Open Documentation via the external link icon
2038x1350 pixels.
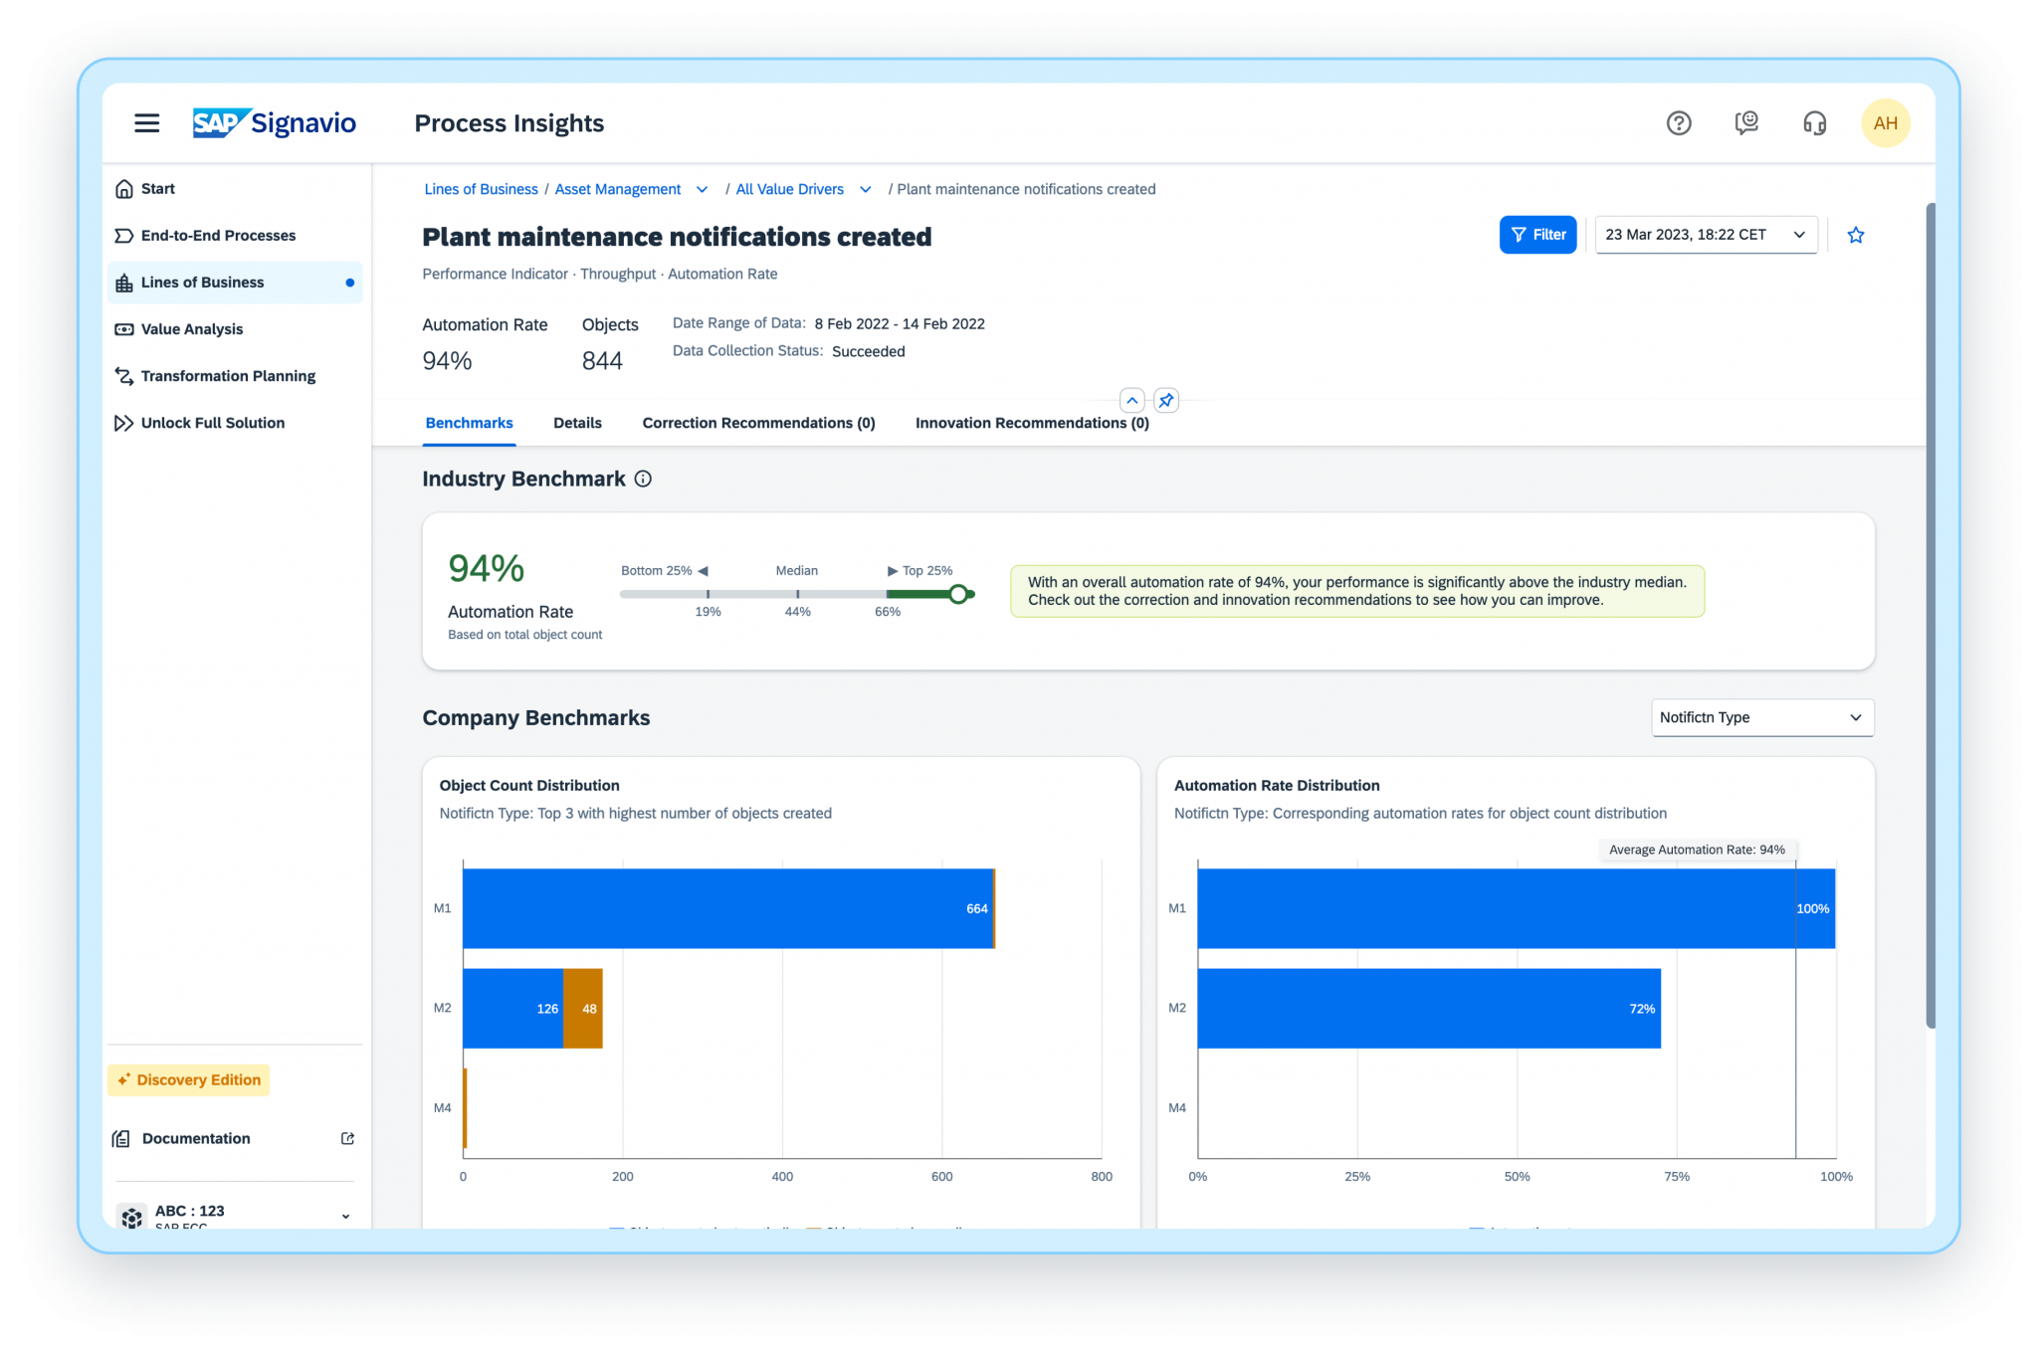click(347, 1138)
